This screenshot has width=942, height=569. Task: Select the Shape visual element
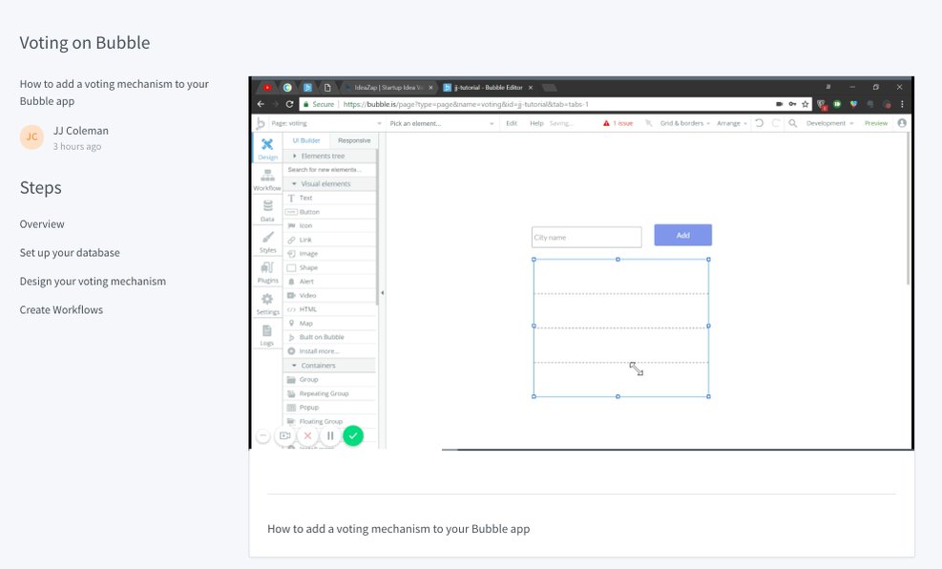(x=330, y=267)
